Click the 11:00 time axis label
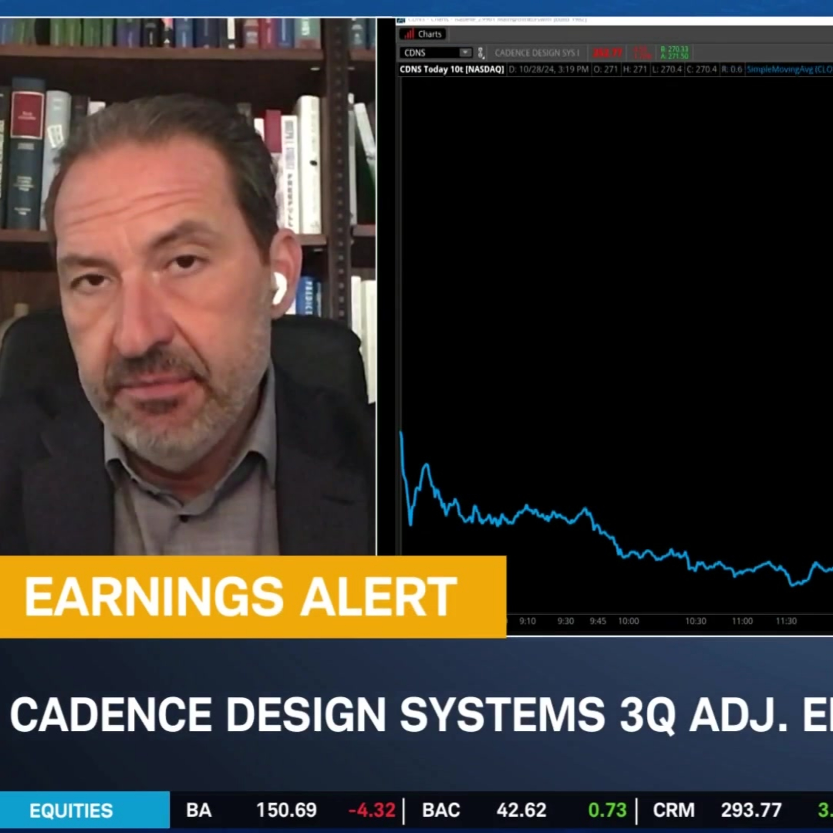The image size is (833, 833). click(x=742, y=621)
